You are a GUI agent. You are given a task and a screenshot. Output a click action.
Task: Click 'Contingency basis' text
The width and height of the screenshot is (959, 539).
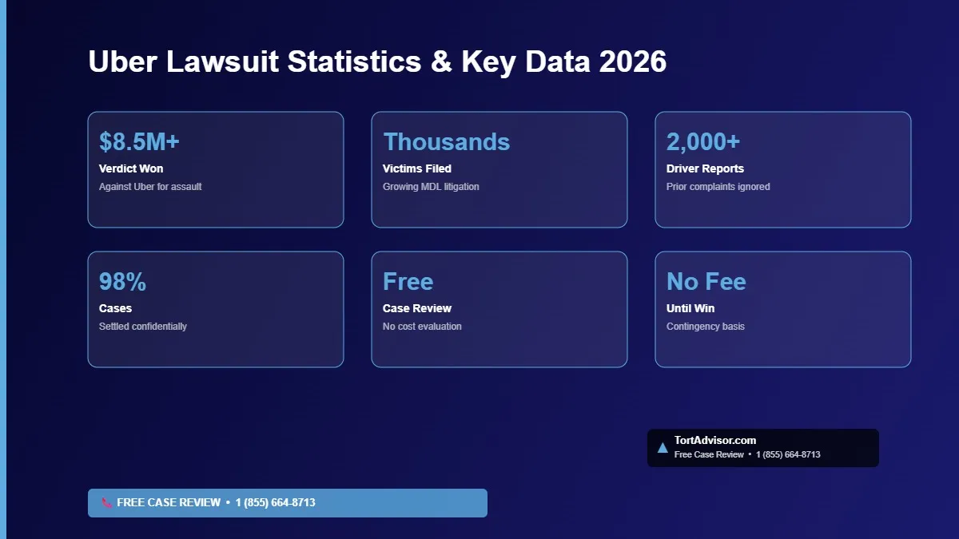[706, 327]
